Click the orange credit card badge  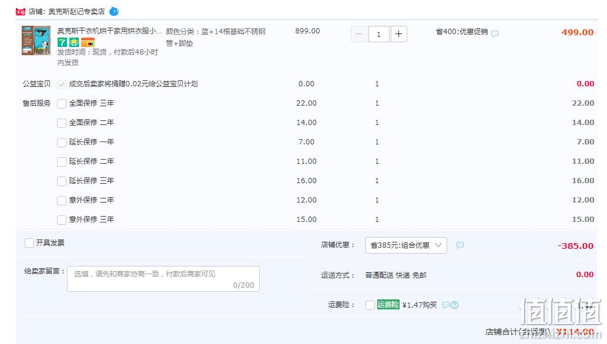[88, 42]
